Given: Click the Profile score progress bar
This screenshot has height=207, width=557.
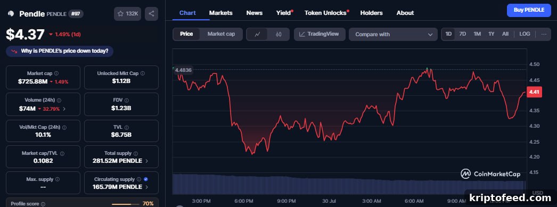Looking at the screenshot, I should (125, 204).
